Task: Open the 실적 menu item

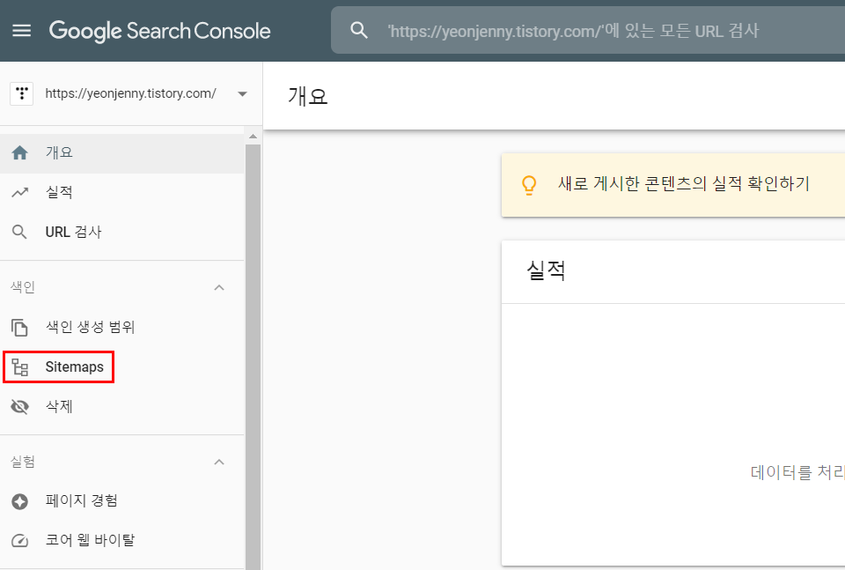Action: tap(121, 193)
